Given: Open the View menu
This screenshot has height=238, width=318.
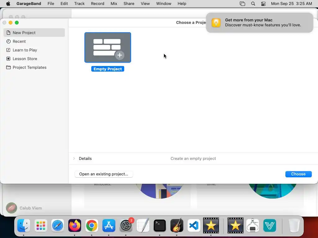Looking at the screenshot, I should point(145,3).
